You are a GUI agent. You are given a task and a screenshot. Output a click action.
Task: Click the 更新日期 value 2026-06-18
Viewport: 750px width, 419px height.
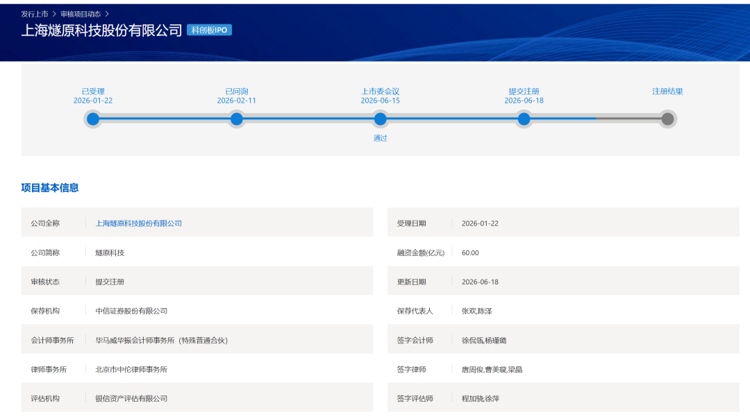480,282
